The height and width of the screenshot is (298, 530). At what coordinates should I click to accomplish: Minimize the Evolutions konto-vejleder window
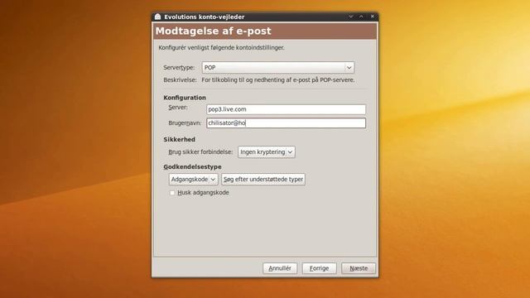351,17
